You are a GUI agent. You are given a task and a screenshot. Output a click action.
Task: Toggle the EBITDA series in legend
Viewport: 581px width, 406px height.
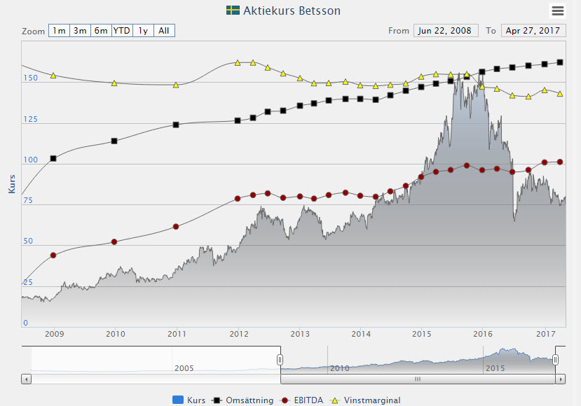pyautogui.click(x=301, y=400)
